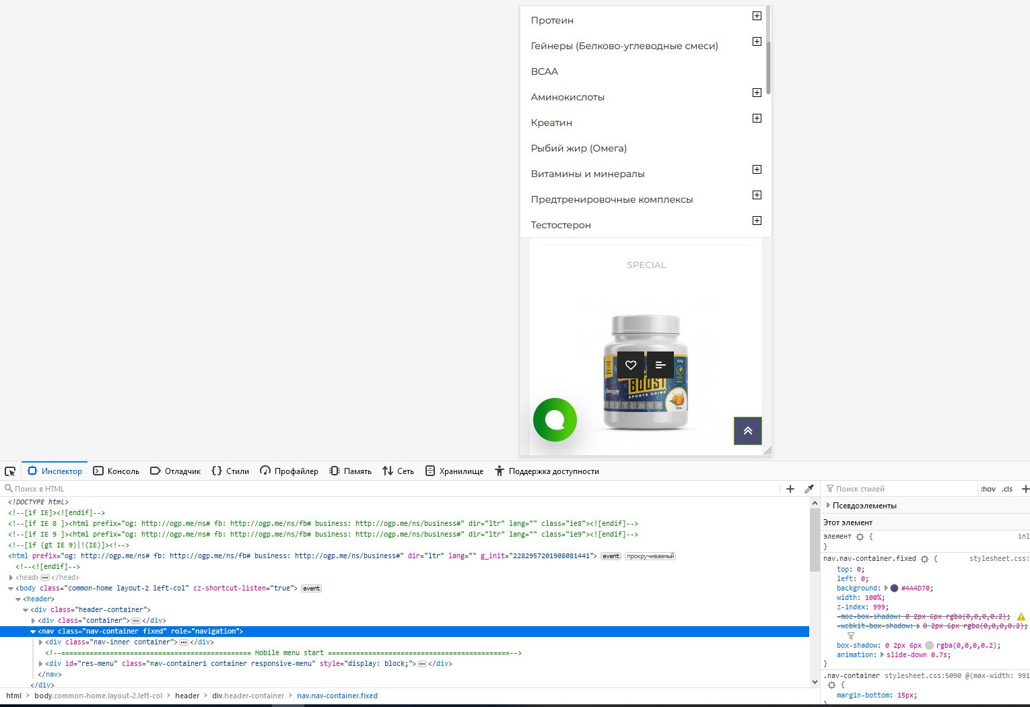The image size is (1030, 707).
Task: Open the Рыбий жир (Омега) link
Action: [579, 148]
